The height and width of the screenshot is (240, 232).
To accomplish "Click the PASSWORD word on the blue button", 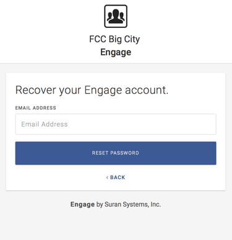I will coord(125,153).
